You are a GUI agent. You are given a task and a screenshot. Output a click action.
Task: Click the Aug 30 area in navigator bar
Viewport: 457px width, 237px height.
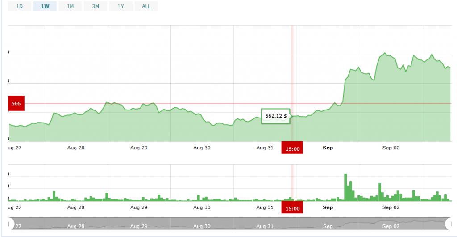tap(201, 226)
